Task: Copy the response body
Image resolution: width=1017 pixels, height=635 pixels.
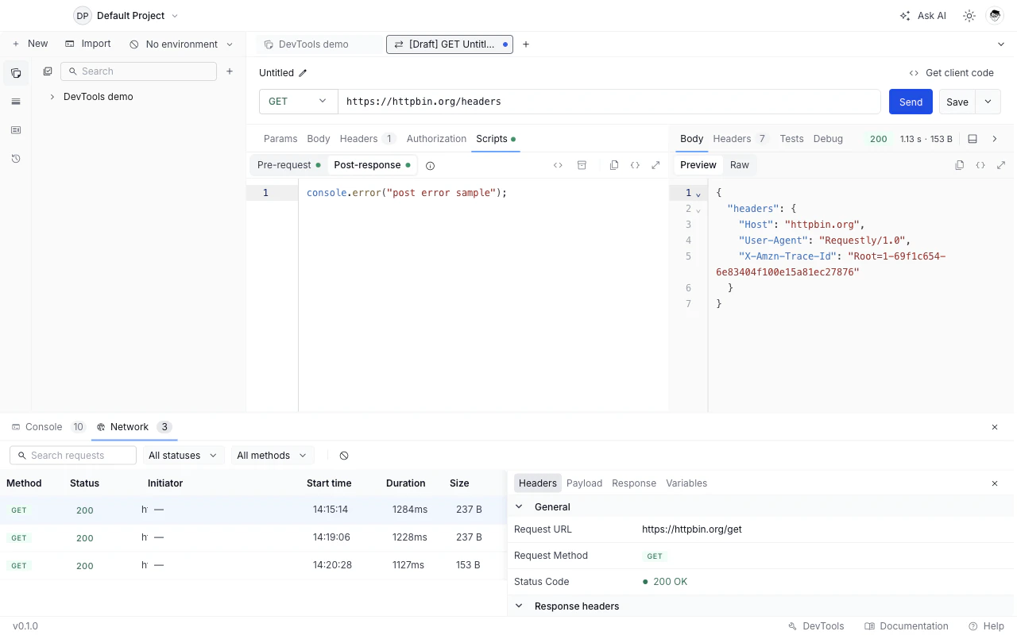Action: point(960,165)
